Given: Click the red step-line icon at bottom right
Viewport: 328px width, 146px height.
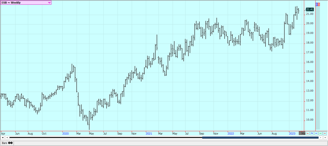Looking at the screenshot, I should 308,134.
